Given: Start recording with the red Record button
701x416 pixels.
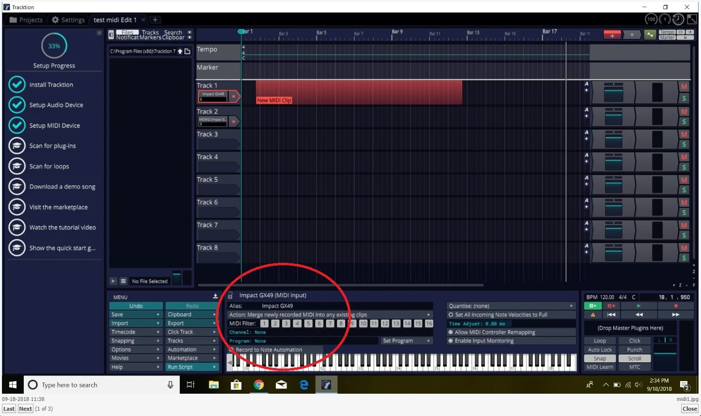Looking at the screenshot, I should point(676,306).
